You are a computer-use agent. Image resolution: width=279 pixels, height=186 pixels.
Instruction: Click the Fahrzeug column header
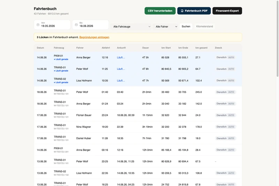tap(59, 48)
